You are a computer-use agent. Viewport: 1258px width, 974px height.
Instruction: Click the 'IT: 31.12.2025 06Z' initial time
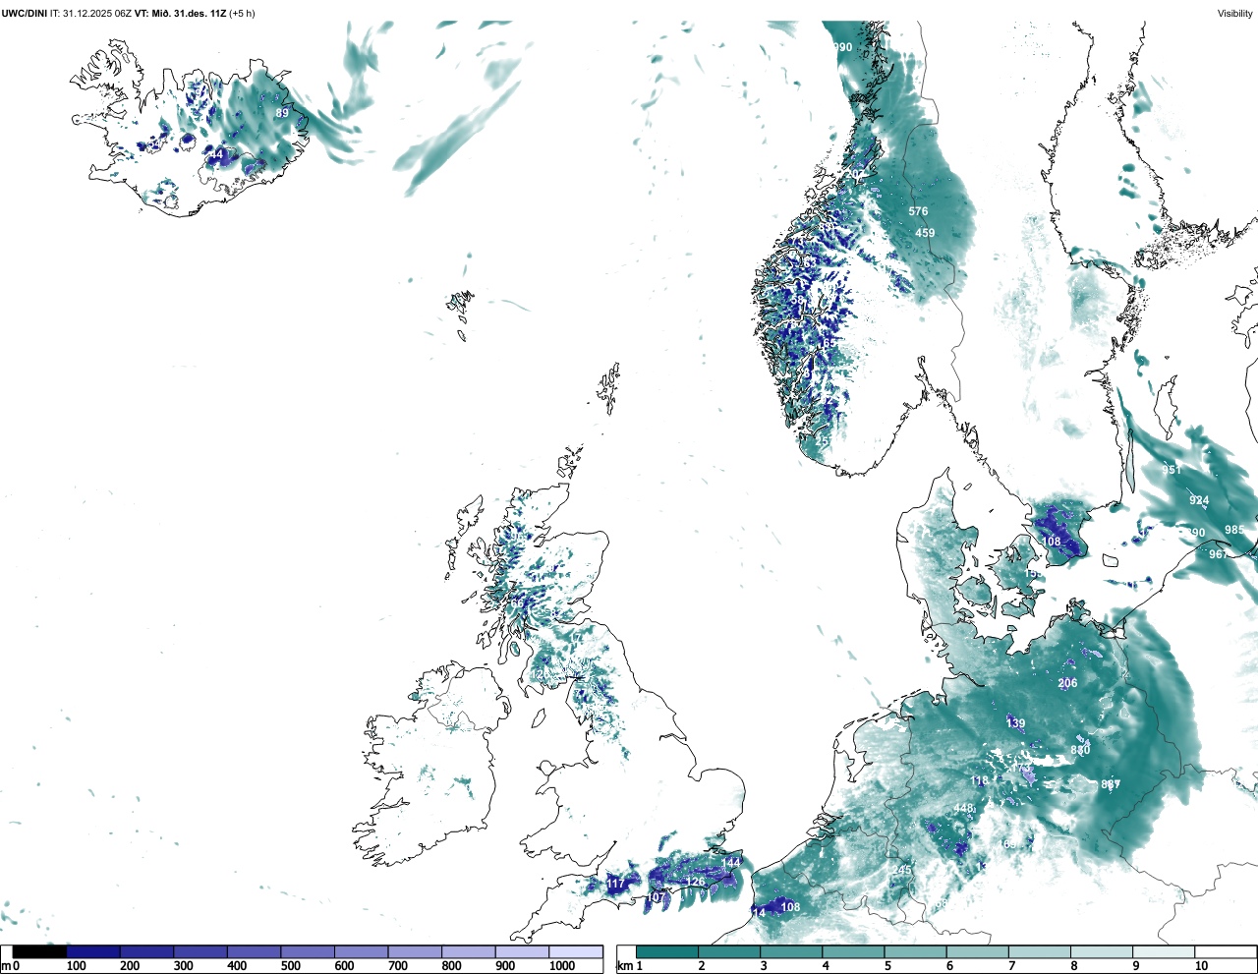(90, 14)
